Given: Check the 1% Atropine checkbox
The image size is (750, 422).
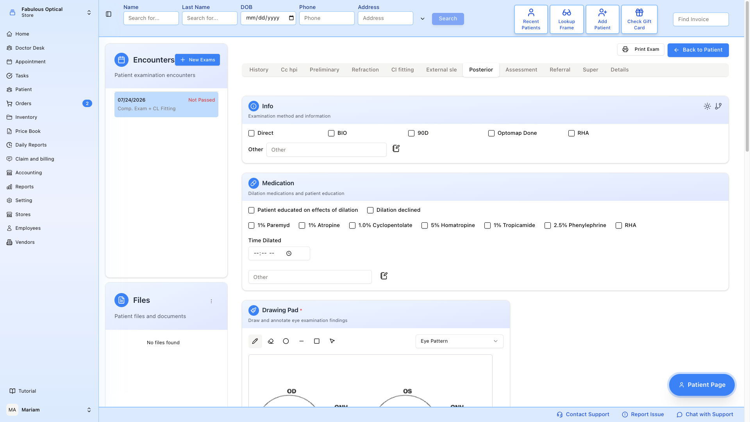Looking at the screenshot, I should (x=302, y=225).
